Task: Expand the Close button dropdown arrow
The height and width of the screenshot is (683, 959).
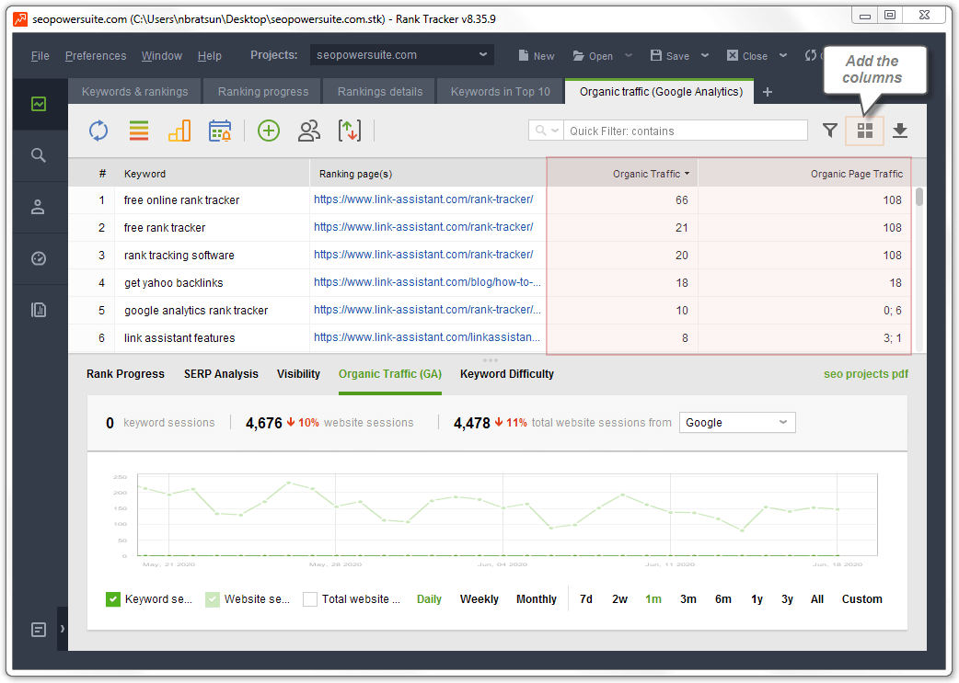Action: [x=783, y=55]
